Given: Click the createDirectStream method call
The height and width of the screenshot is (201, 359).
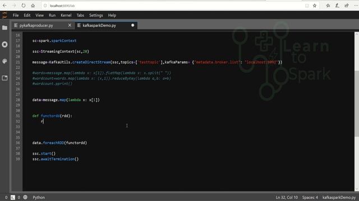Looking at the screenshot, I should tap(91, 62).
